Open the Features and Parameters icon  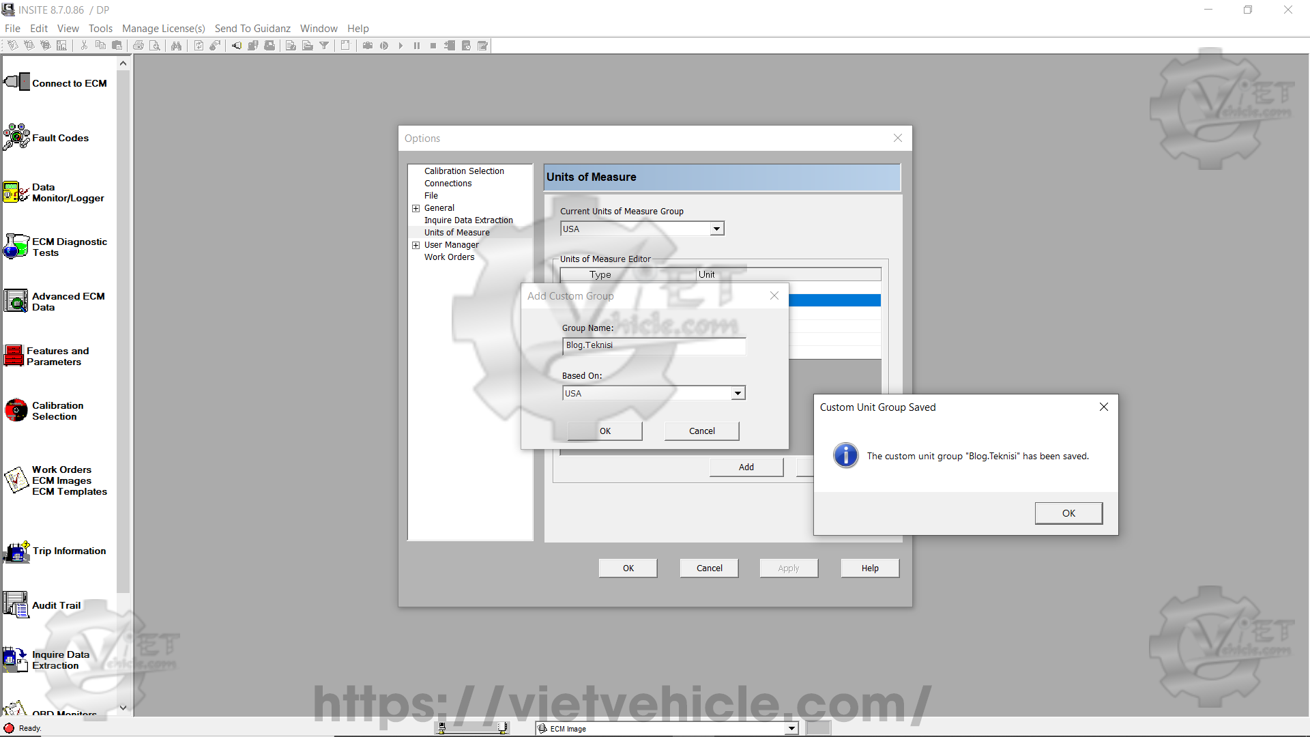14,356
